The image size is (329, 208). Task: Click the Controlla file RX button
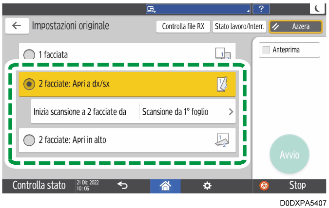click(x=183, y=27)
